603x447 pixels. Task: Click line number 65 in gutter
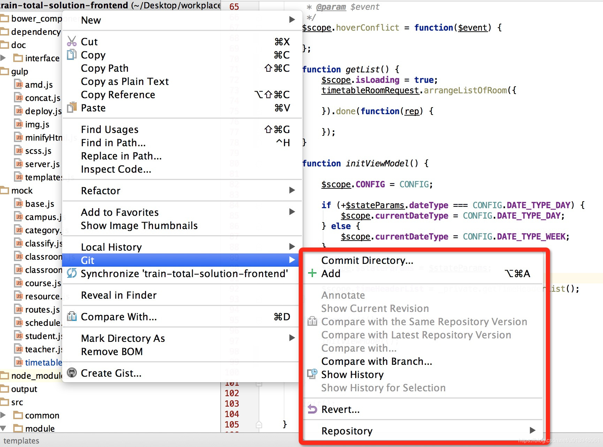(234, 7)
